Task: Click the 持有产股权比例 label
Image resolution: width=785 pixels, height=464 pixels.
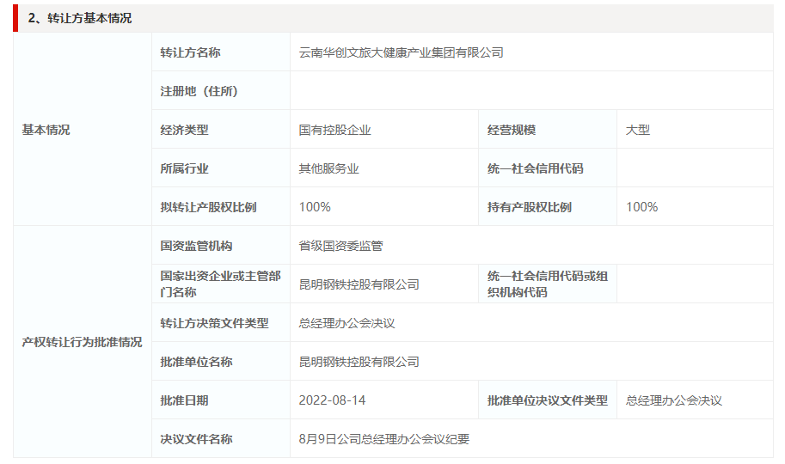Action: [529, 207]
